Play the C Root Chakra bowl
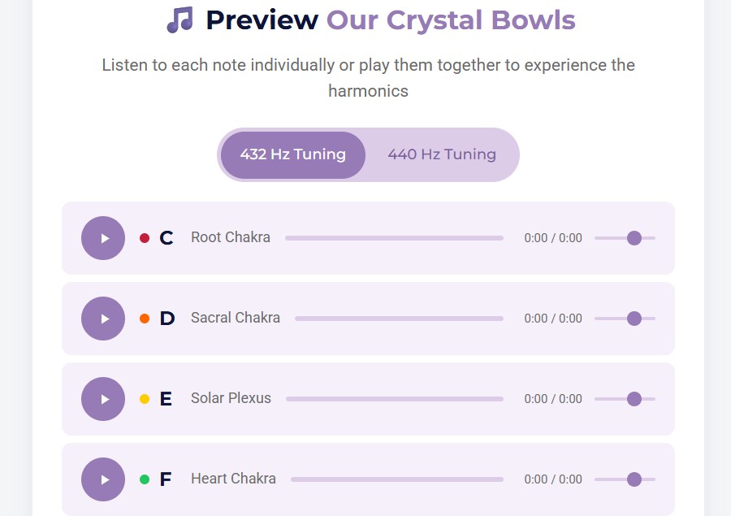The width and height of the screenshot is (731, 516). pyautogui.click(x=102, y=237)
